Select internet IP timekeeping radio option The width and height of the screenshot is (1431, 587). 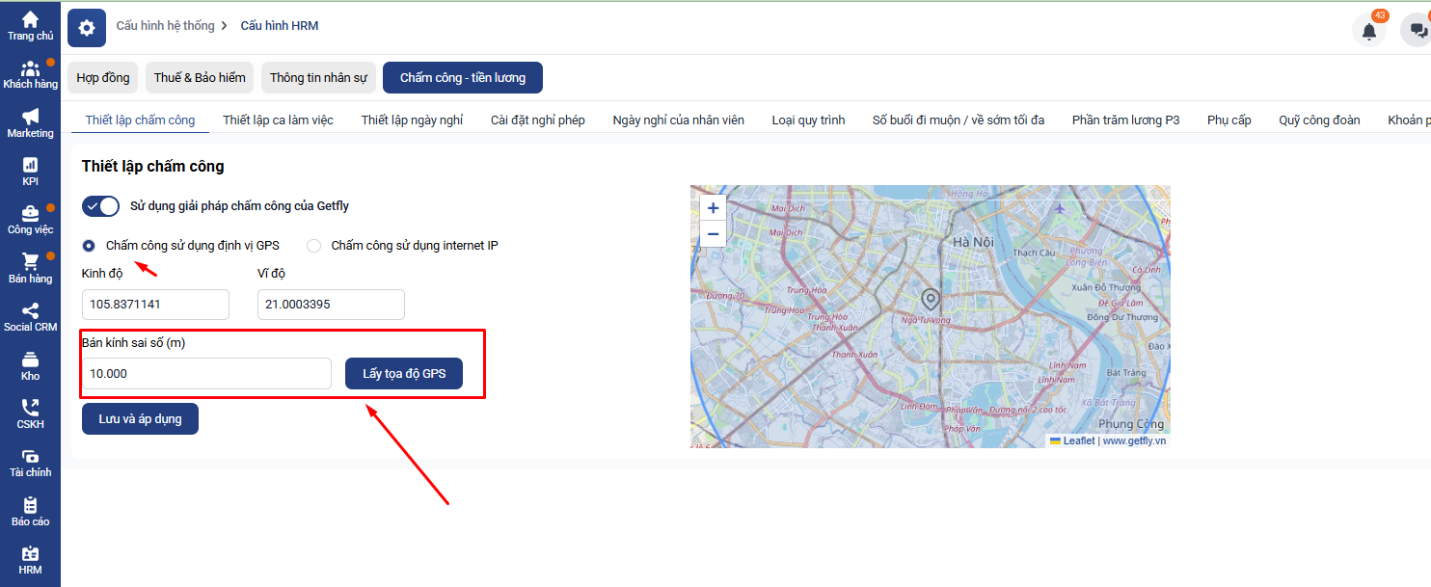coord(314,246)
